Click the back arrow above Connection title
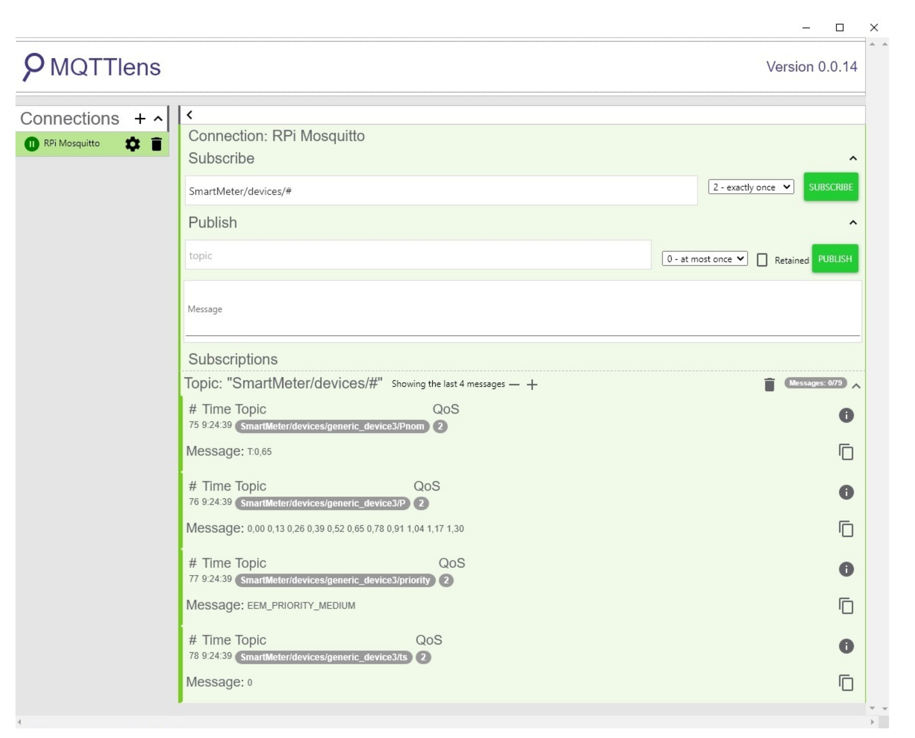Screen dimensions: 915x738 [189, 115]
